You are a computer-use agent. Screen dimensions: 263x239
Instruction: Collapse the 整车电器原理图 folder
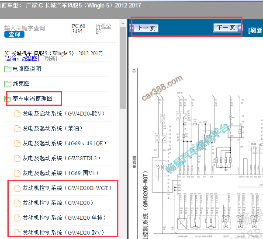coord(32,98)
